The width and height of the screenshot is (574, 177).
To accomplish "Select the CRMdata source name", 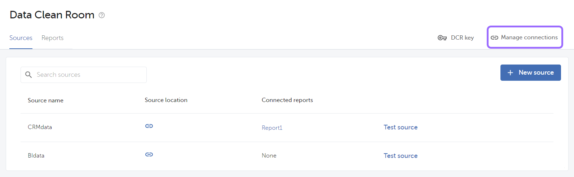I will tap(40, 127).
